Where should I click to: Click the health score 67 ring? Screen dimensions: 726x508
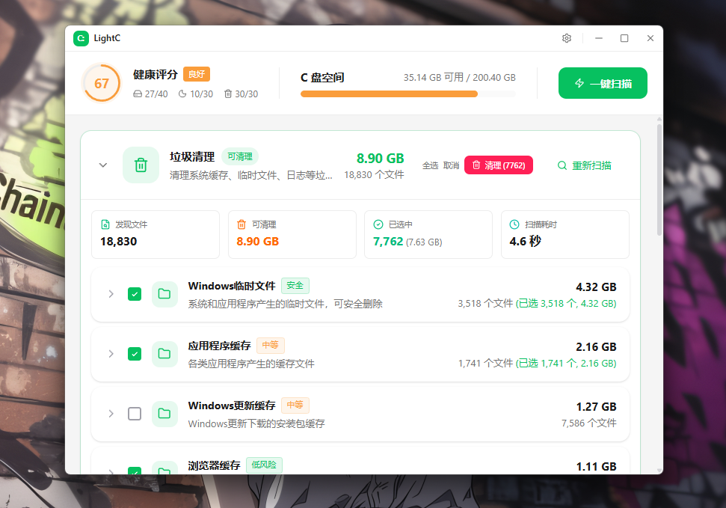[102, 84]
